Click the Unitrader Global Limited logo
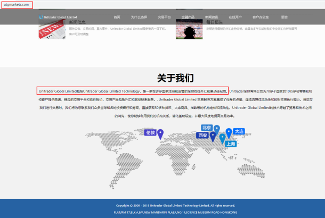Viewport: 325px width, 218px height. coord(58,17)
